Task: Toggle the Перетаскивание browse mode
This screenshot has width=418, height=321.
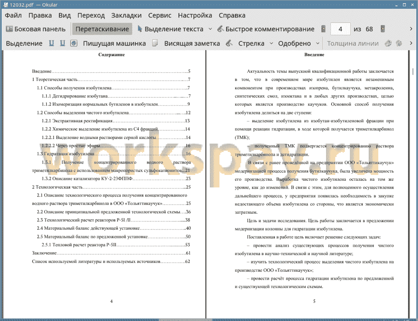Action: 102,29
